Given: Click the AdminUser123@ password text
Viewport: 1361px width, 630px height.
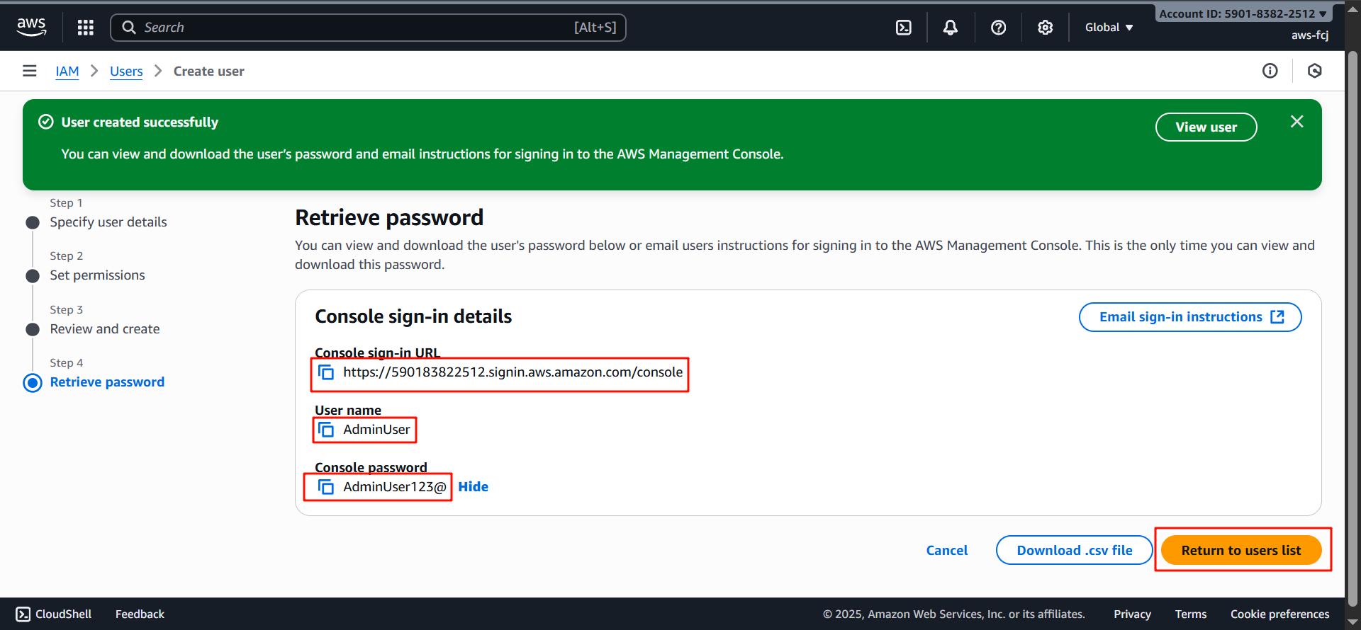Looking at the screenshot, I should click(x=395, y=487).
